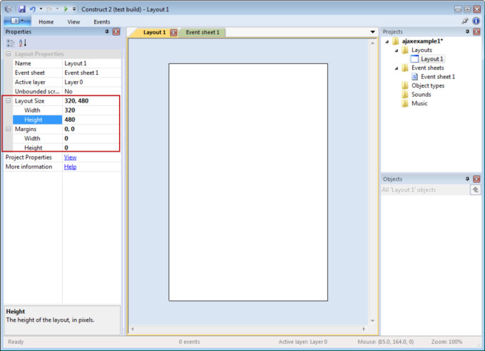Click the Save icon in title bar

(x=21, y=9)
